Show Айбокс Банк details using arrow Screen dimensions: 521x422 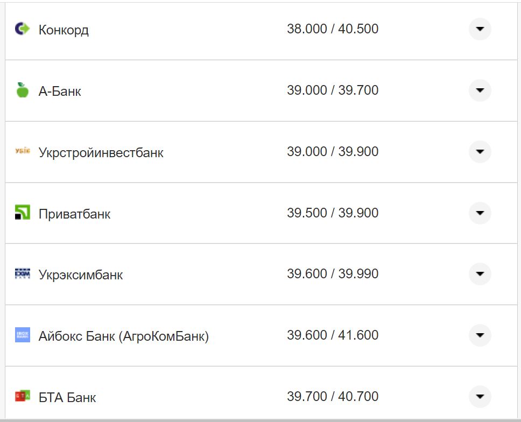coord(480,335)
